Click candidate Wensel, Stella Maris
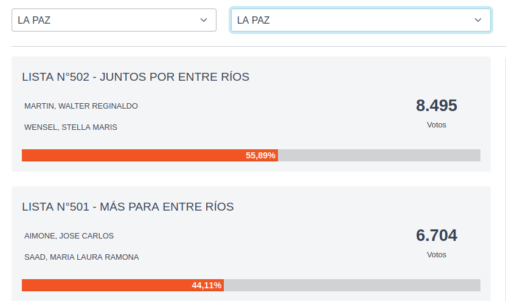This screenshot has width=506, height=301. 71,127
